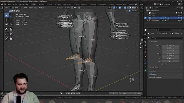Open the Render properties tab

coord(145,38)
